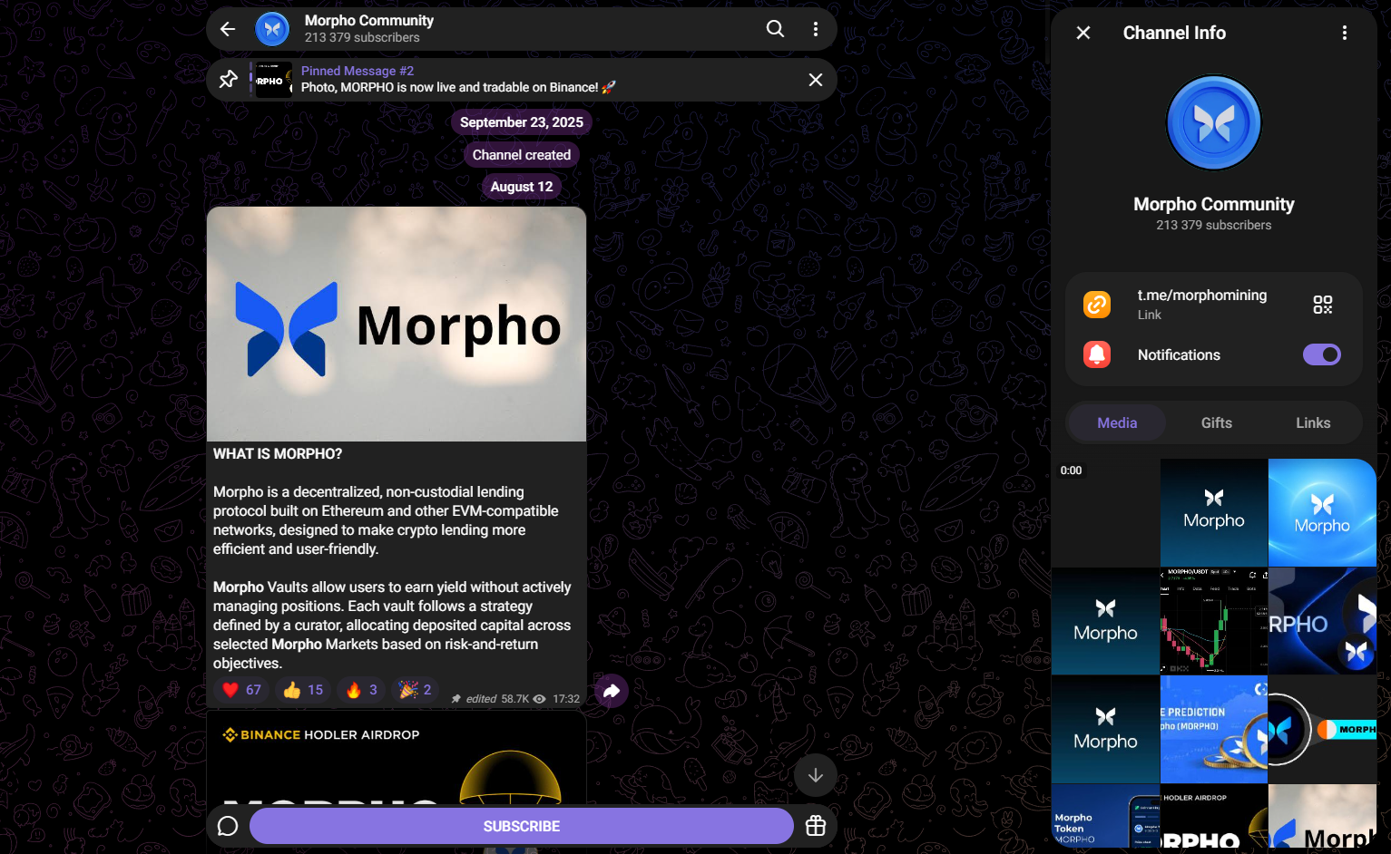This screenshot has width=1391, height=854.
Task: Click the Notifications bell icon
Action: (1097, 354)
